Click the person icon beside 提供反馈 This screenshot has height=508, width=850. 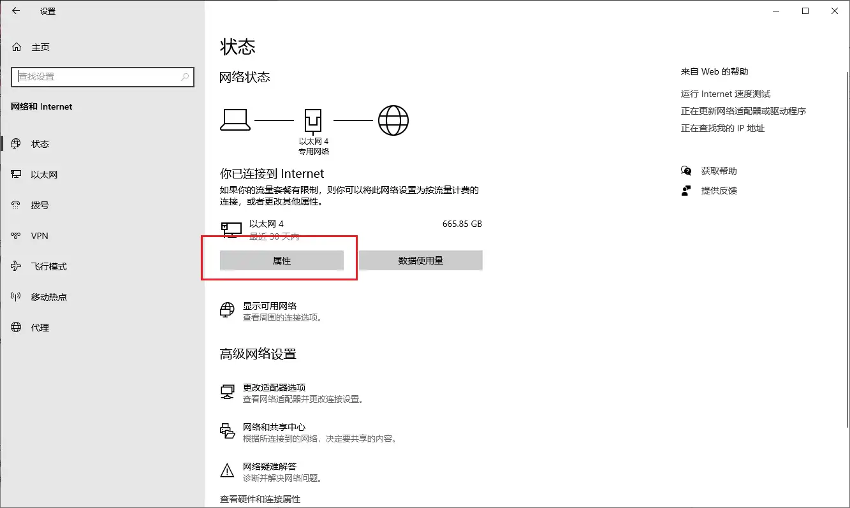pyautogui.click(x=686, y=191)
